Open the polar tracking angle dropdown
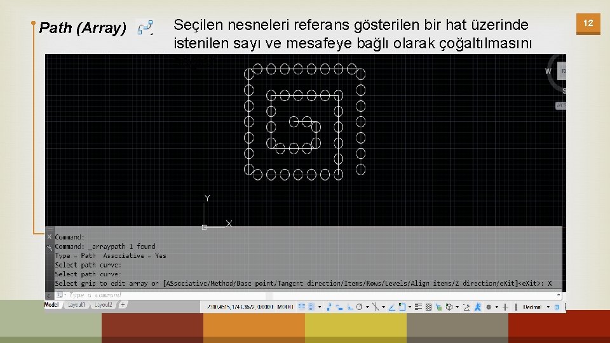 pyautogui.click(x=367, y=307)
